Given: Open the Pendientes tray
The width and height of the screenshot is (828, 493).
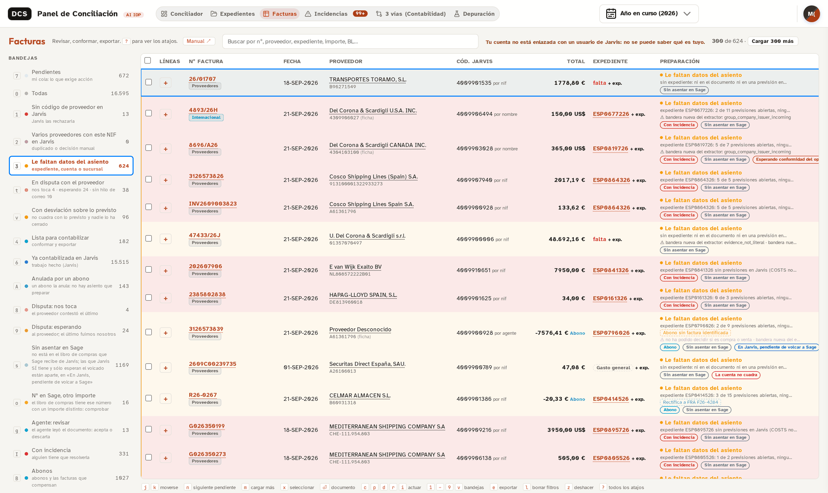Looking at the screenshot, I should 71,76.
